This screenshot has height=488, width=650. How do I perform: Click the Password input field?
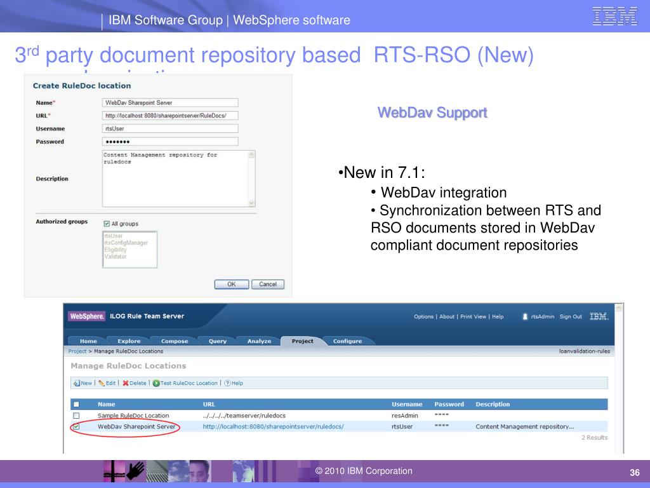(170, 142)
